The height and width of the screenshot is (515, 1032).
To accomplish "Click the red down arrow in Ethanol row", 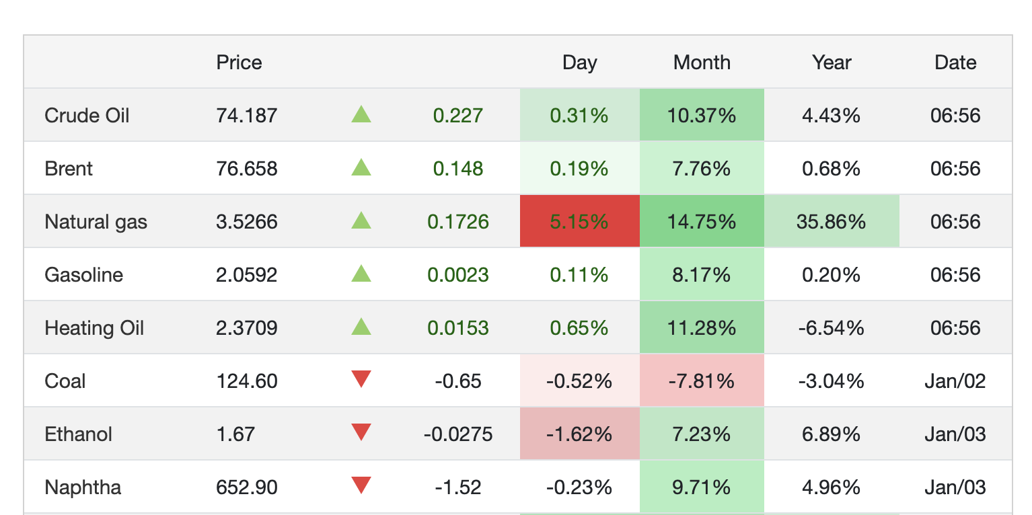I will click(x=361, y=433).
